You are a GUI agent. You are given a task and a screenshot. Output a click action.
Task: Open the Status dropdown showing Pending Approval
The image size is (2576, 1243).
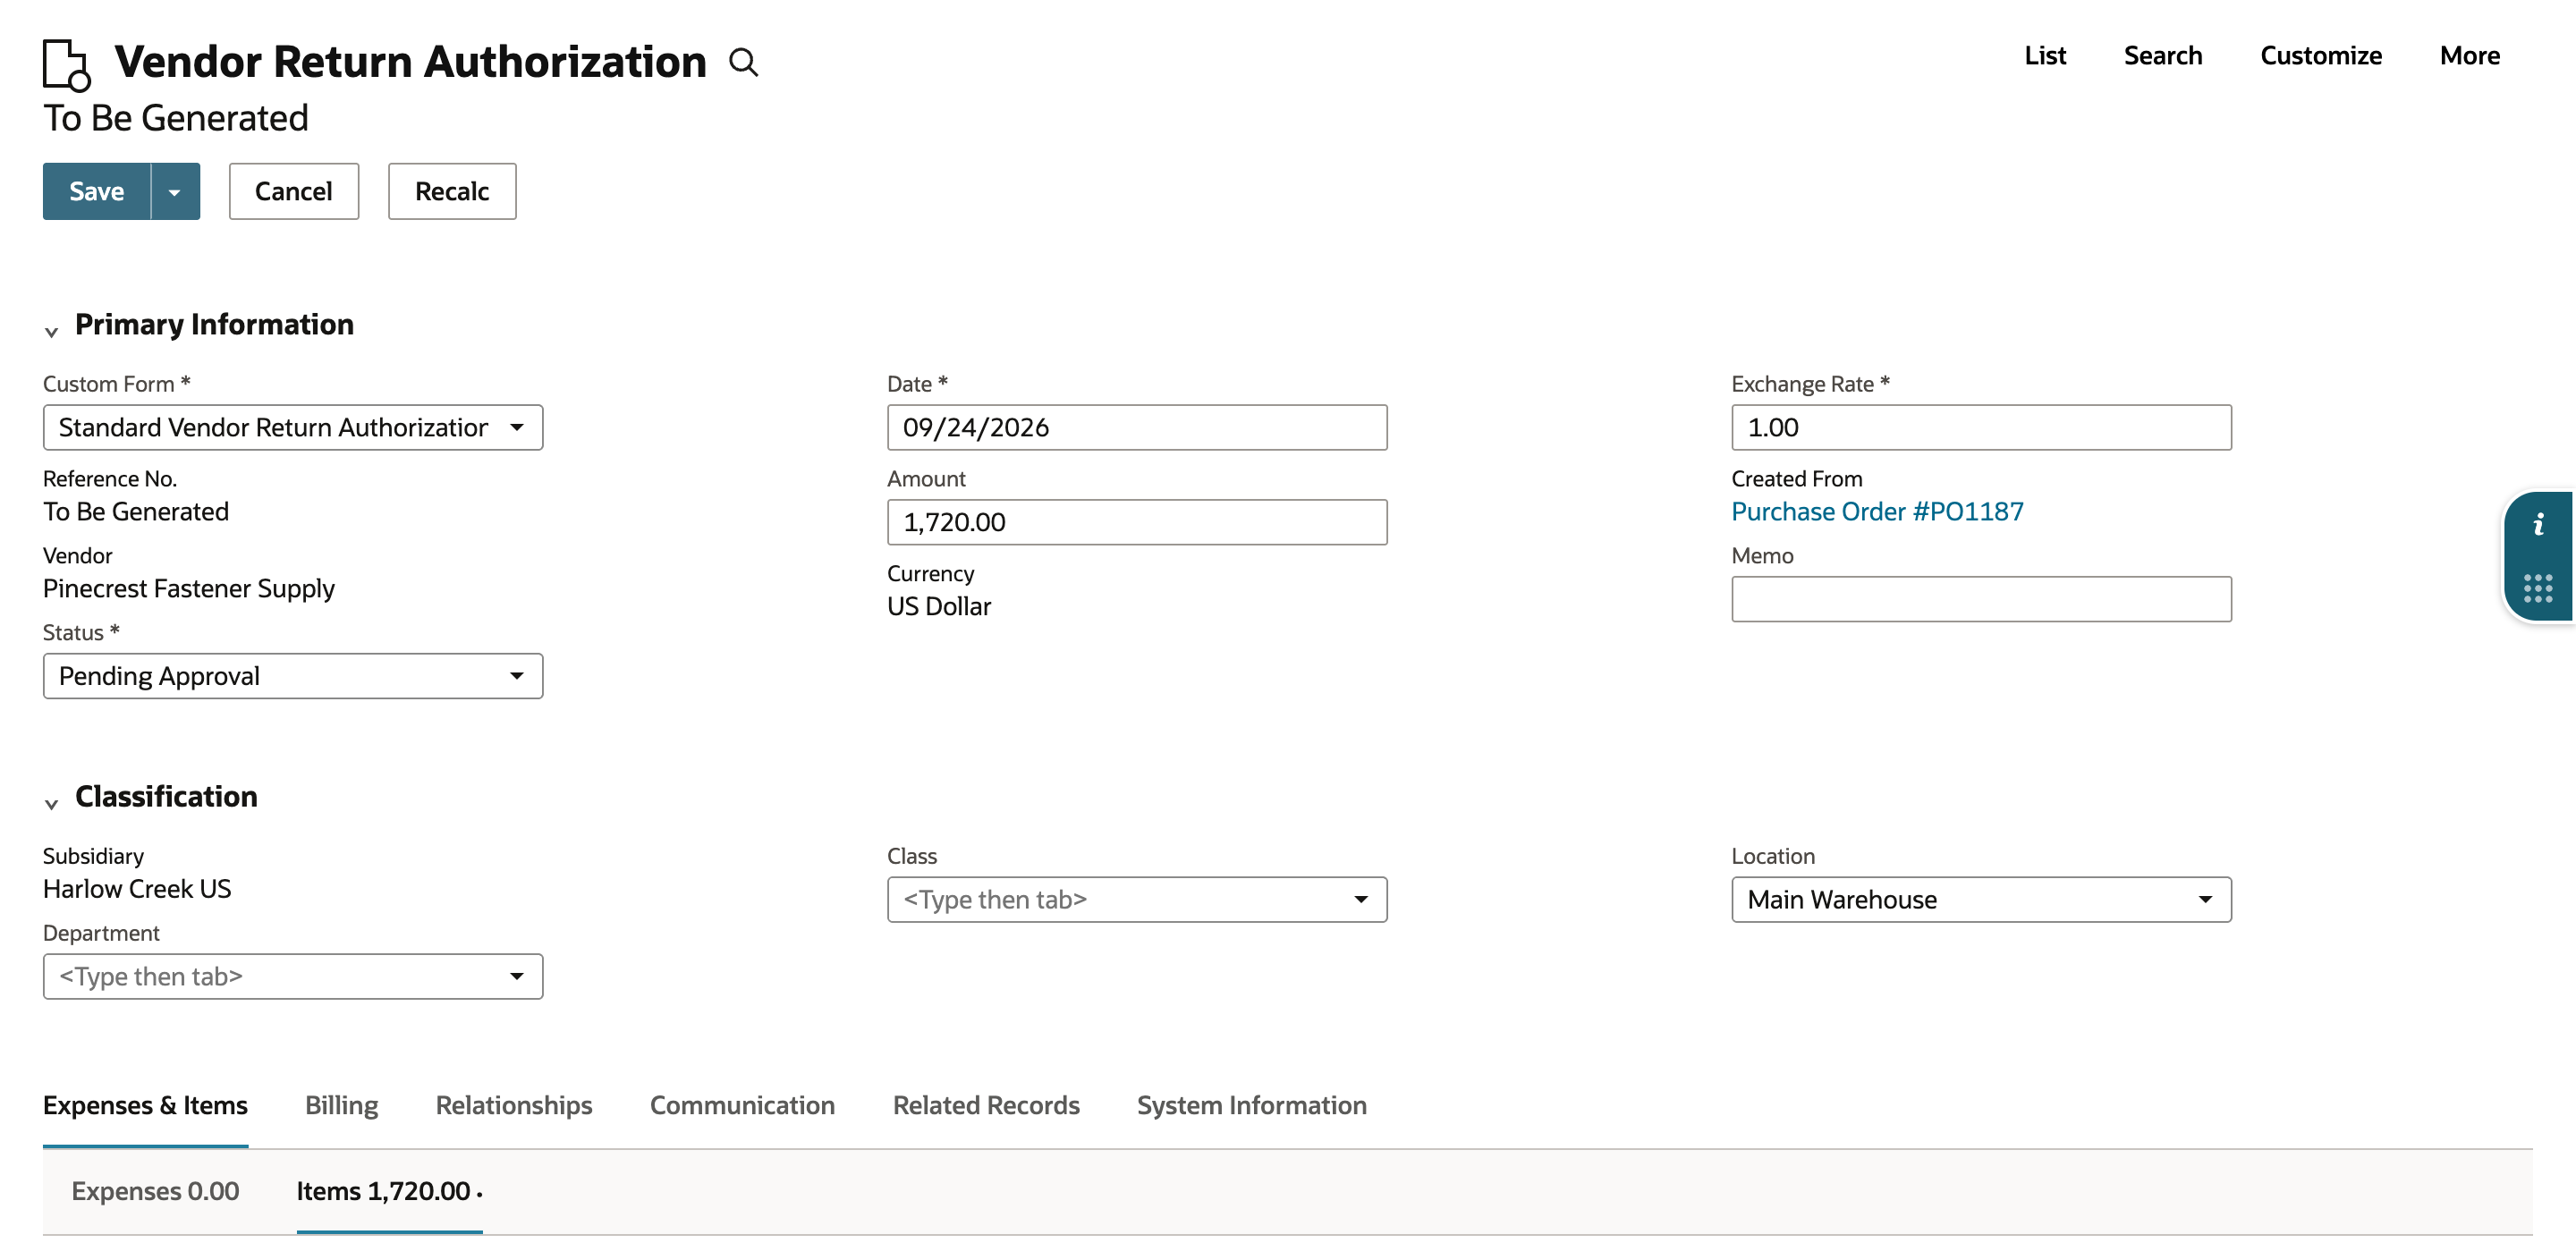pos(293,676)
